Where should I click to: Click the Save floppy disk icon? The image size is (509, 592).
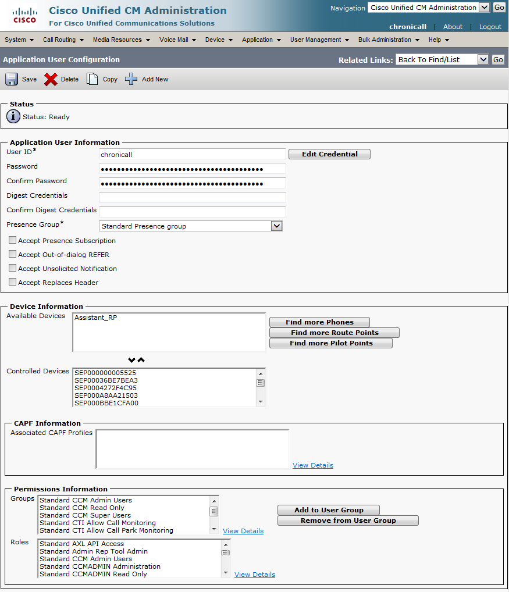click(12, 79)
